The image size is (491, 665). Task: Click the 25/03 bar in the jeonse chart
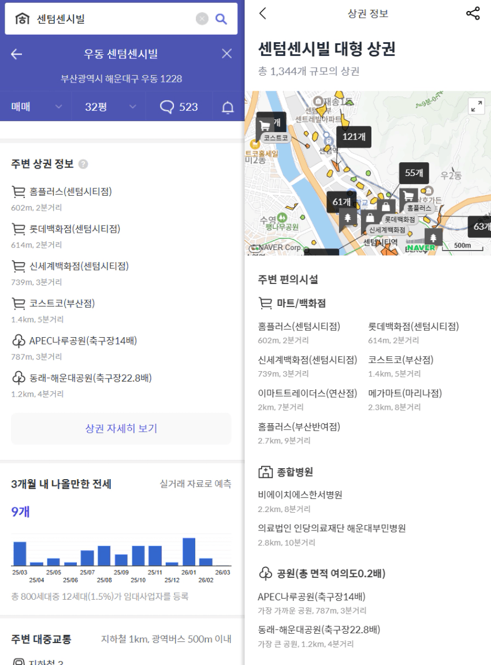20,554
